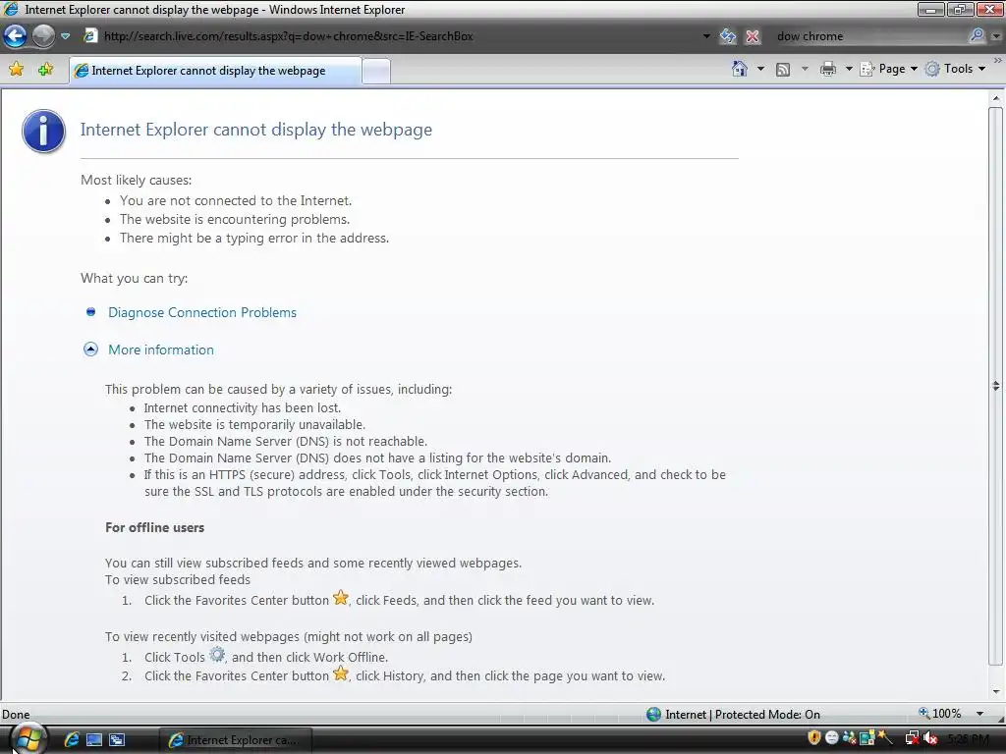Click the 'Done' status bar text

click(x=16, y=715)
